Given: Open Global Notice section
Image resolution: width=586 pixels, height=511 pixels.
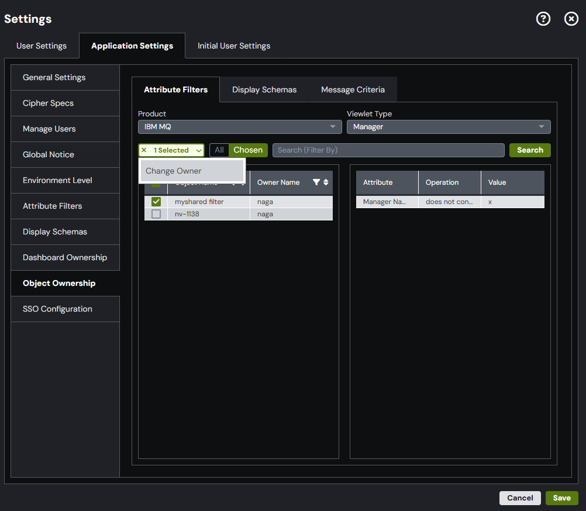Looking at the screenshot, I should pyautogui.click(x=66, y=154).
